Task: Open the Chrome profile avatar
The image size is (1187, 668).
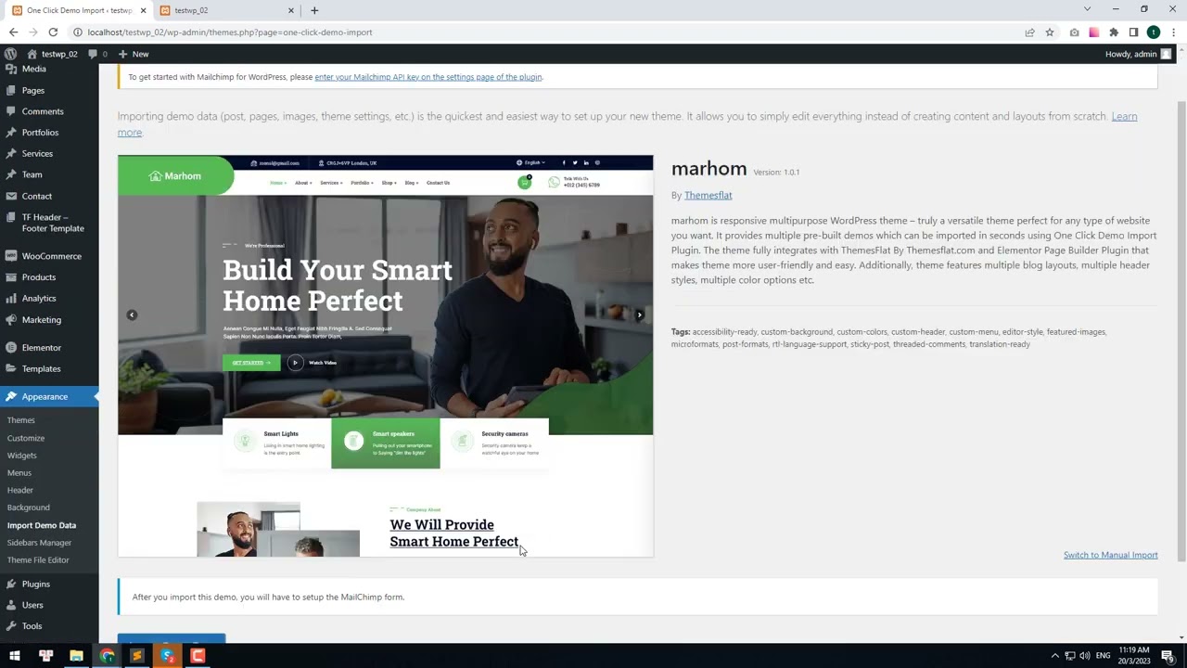Action: click(x=1154, y=32)
